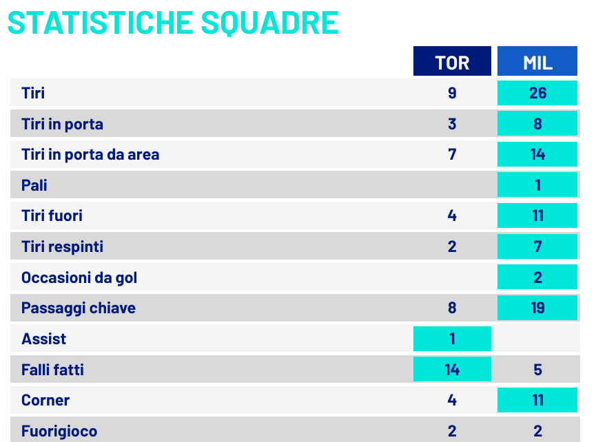This screenshot has width=596, height=442.
Task: Click the Passaggi chiave row label
Action: click(79, 308)
